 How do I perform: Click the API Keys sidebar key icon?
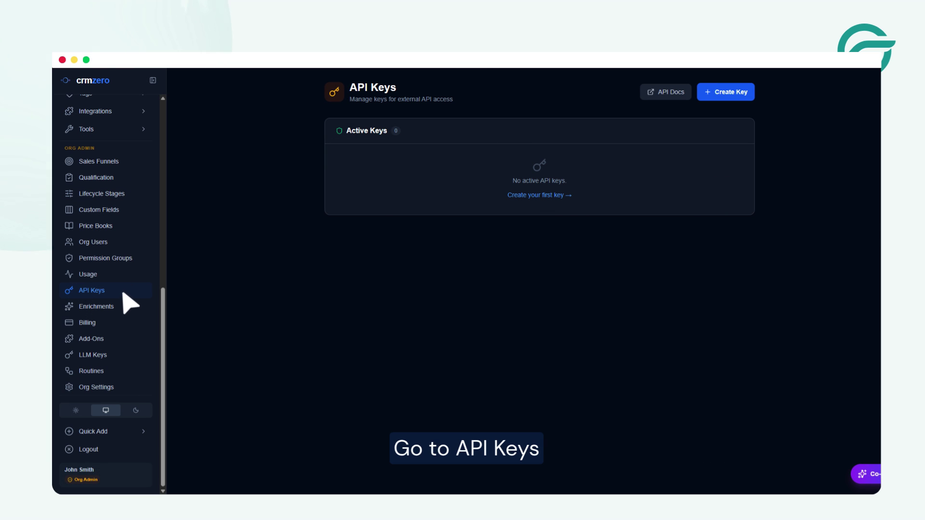coord(69,290)
